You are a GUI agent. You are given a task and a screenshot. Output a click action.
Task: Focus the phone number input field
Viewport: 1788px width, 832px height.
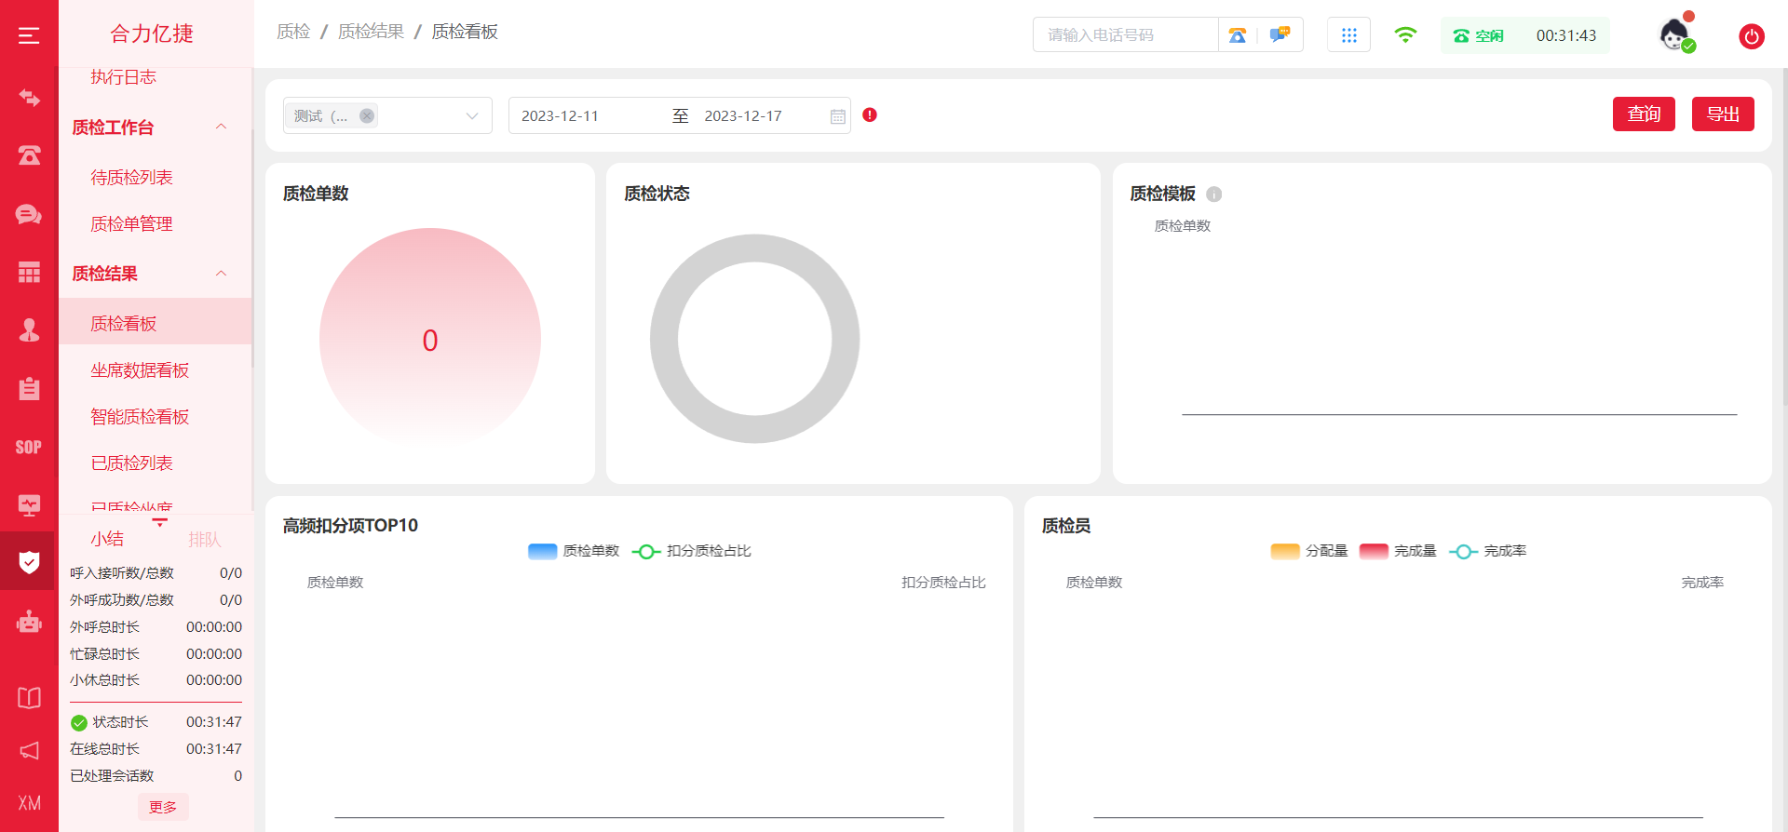tap(1125, 35)
